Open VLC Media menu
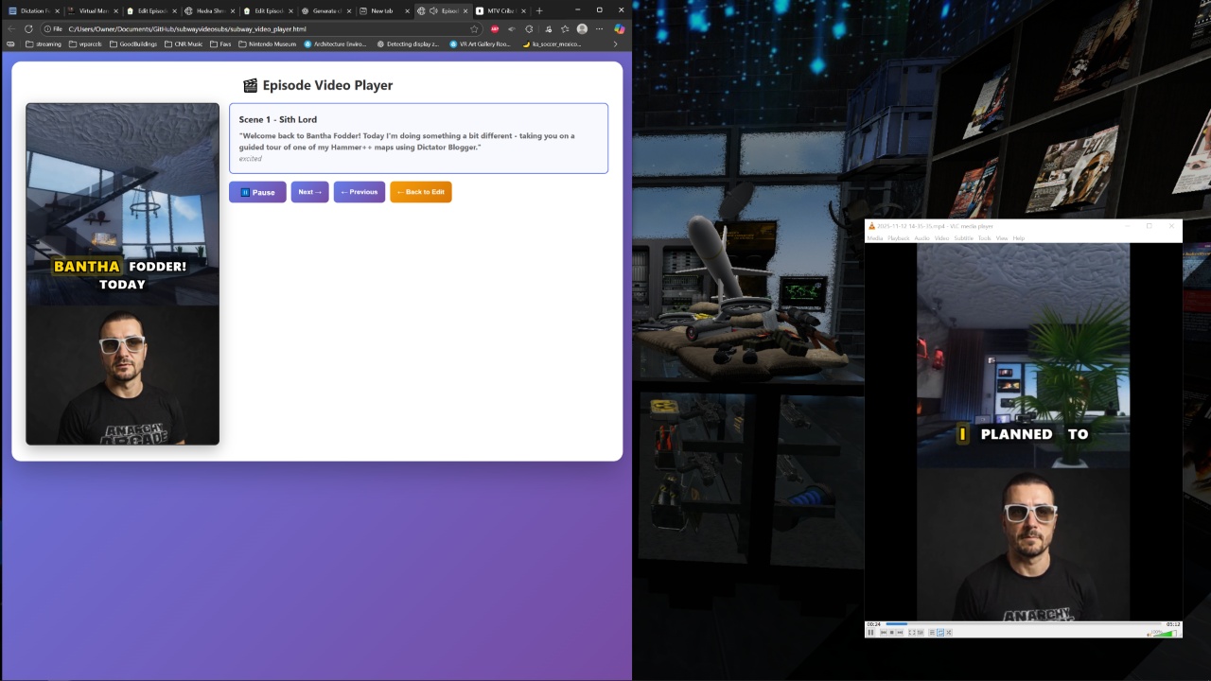 click(x=875, y=238)
